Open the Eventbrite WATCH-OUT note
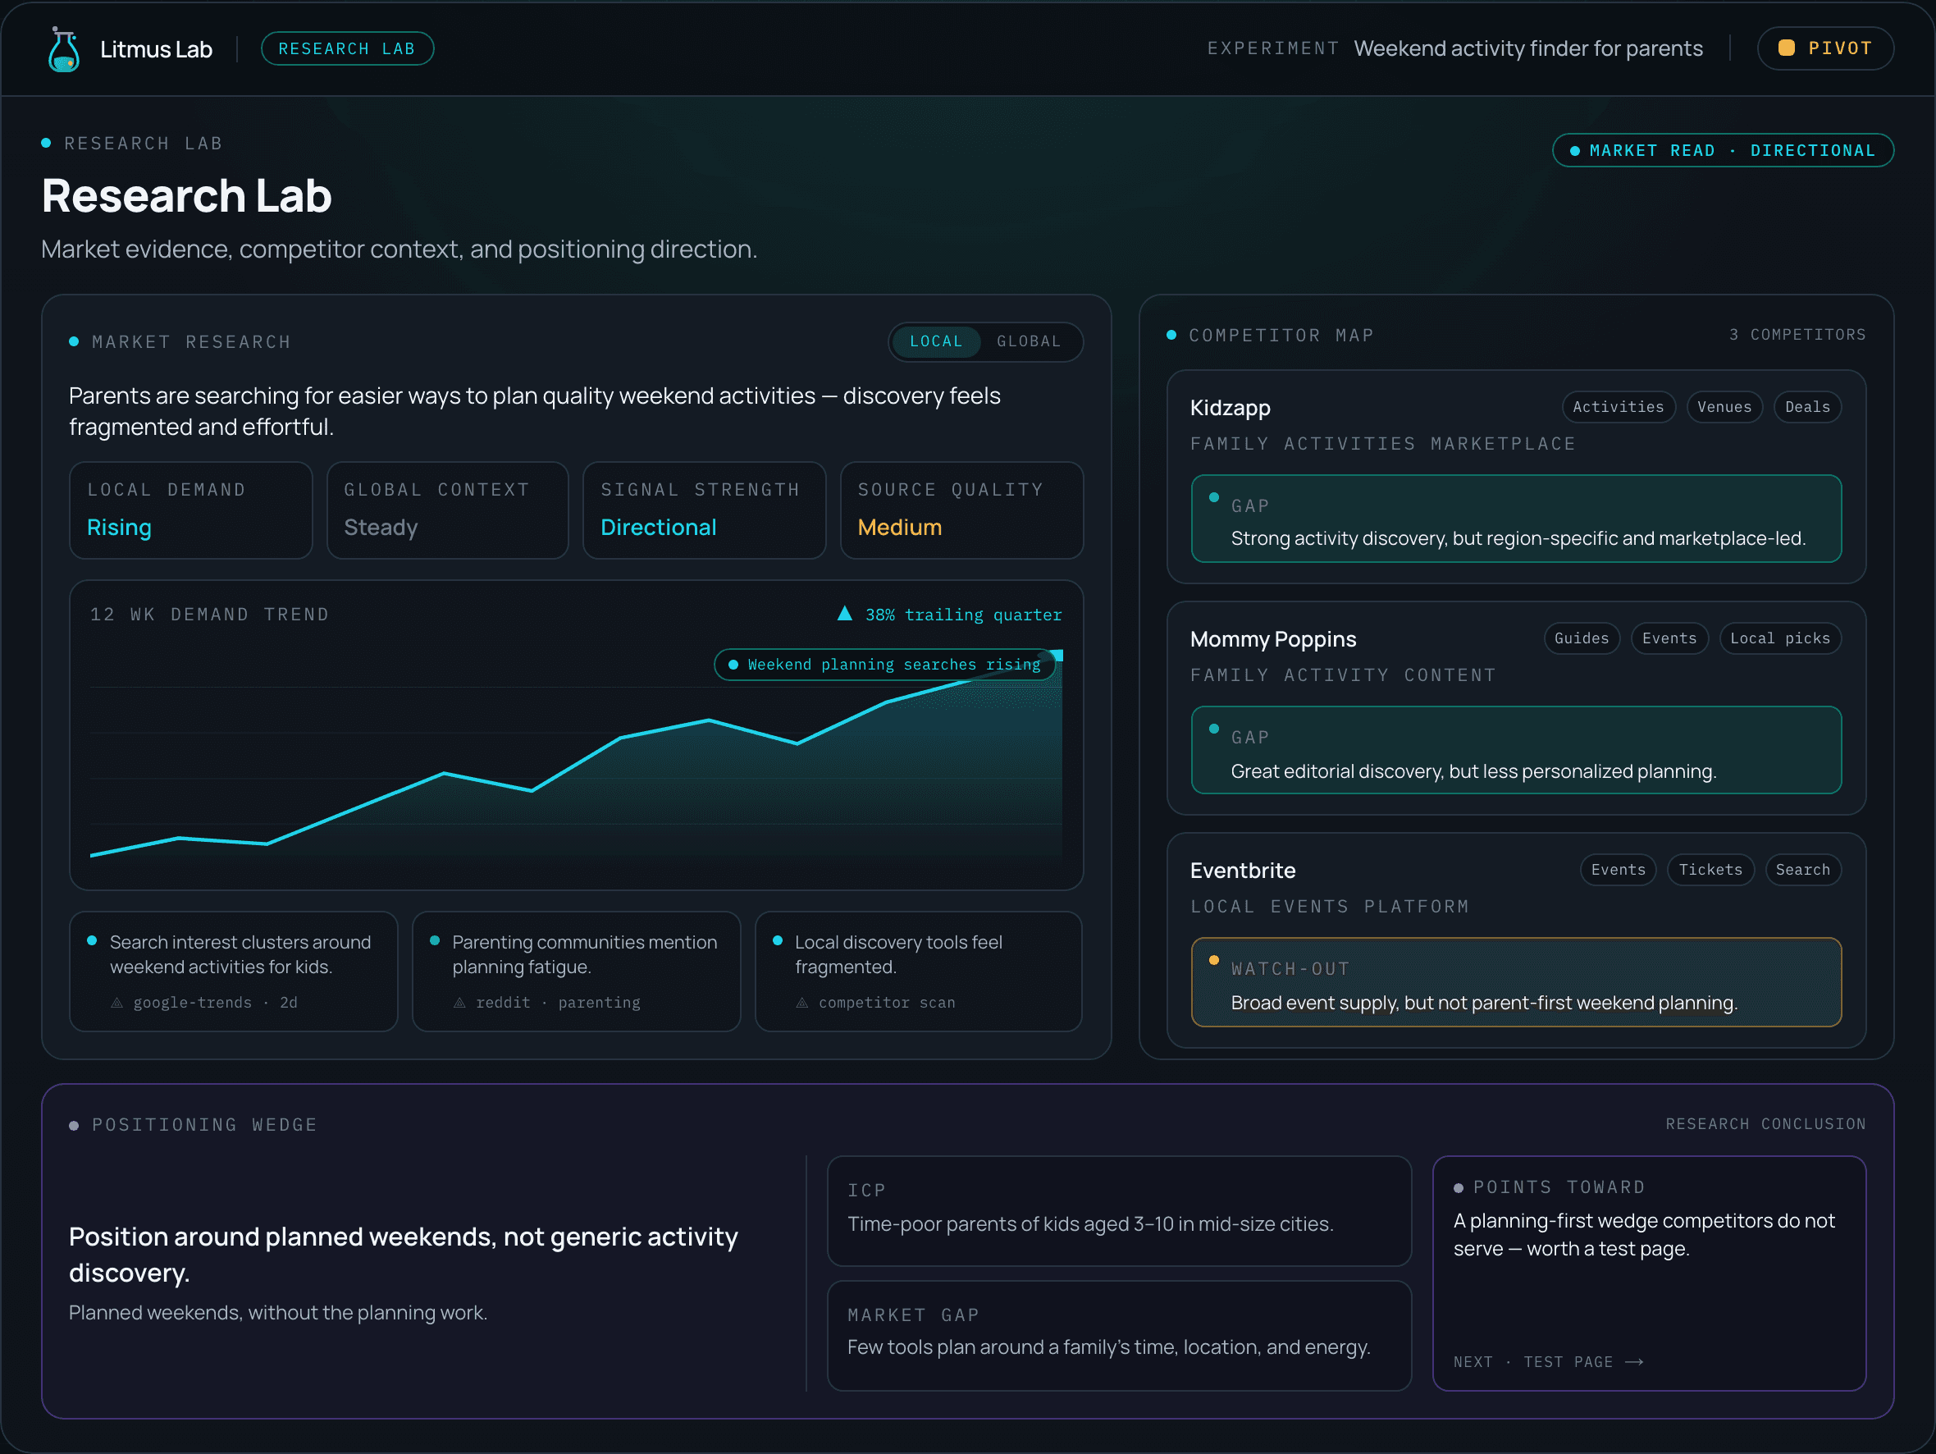The width and height of the screenshot is (1936, 1454). [x=1516, y=982]
